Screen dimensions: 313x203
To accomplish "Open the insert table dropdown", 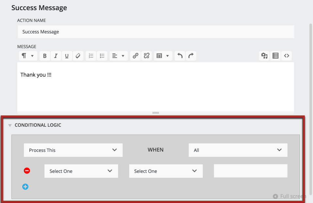I will tap(163, 56).
